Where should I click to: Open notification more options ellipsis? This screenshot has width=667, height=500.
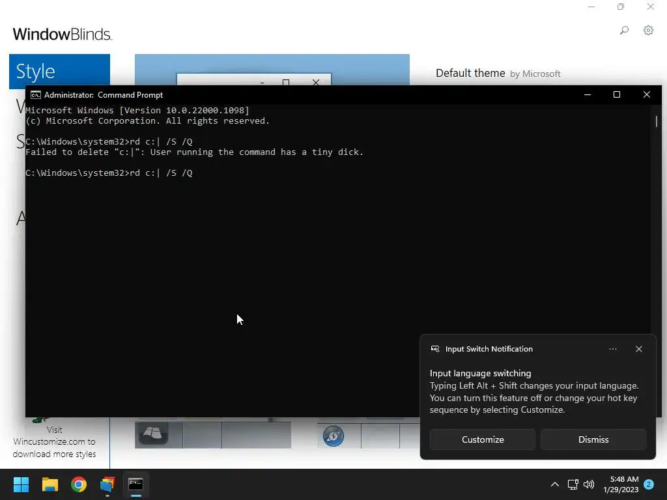coord(612,349)
